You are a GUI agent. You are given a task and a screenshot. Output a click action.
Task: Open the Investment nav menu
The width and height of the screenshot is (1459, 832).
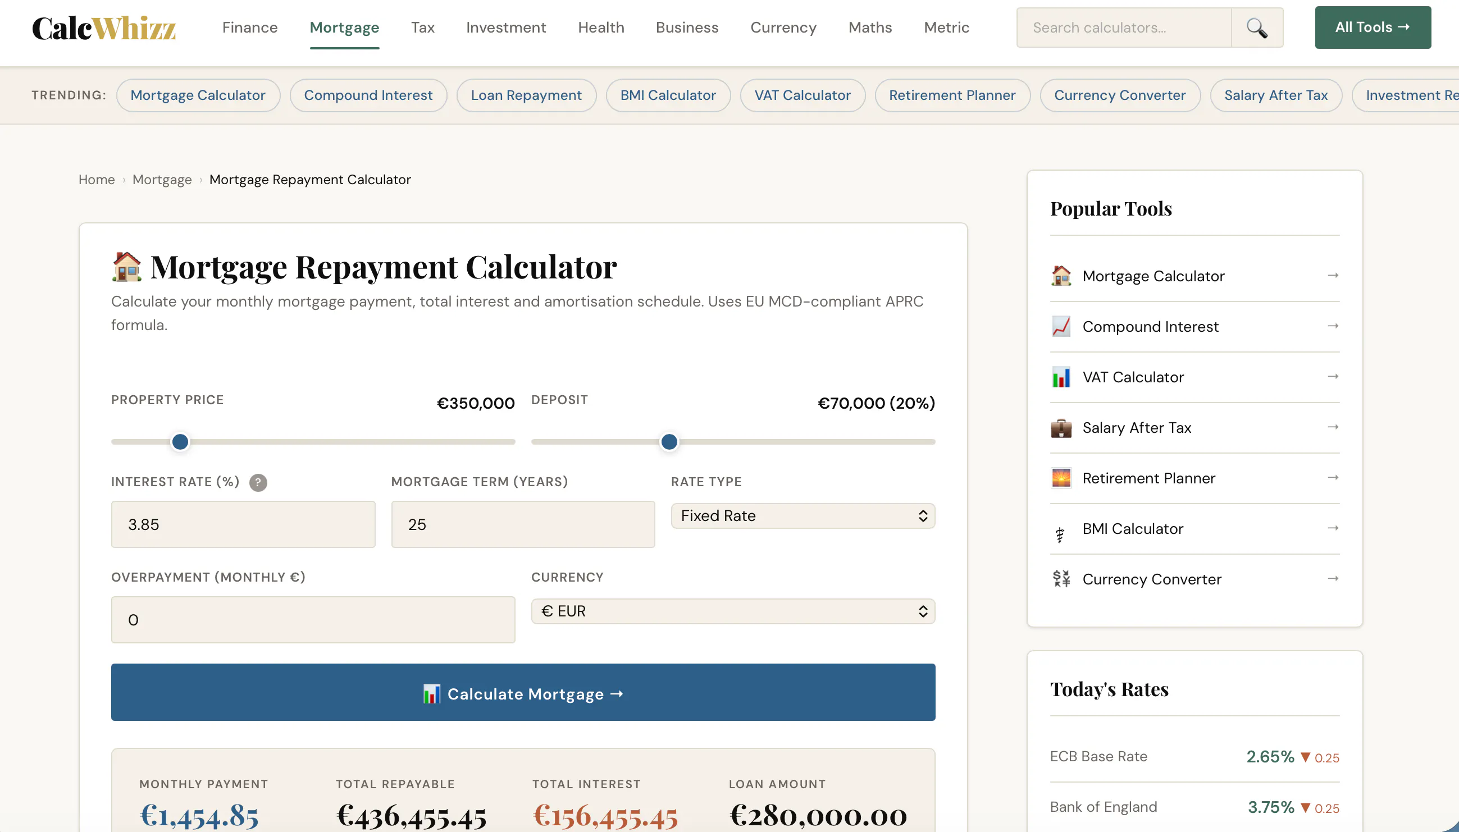[506, 28]
